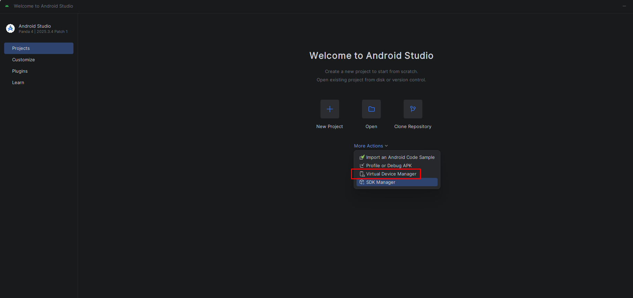Click the Open label
This screenshot has height=298, width=633.
point(371,127)
